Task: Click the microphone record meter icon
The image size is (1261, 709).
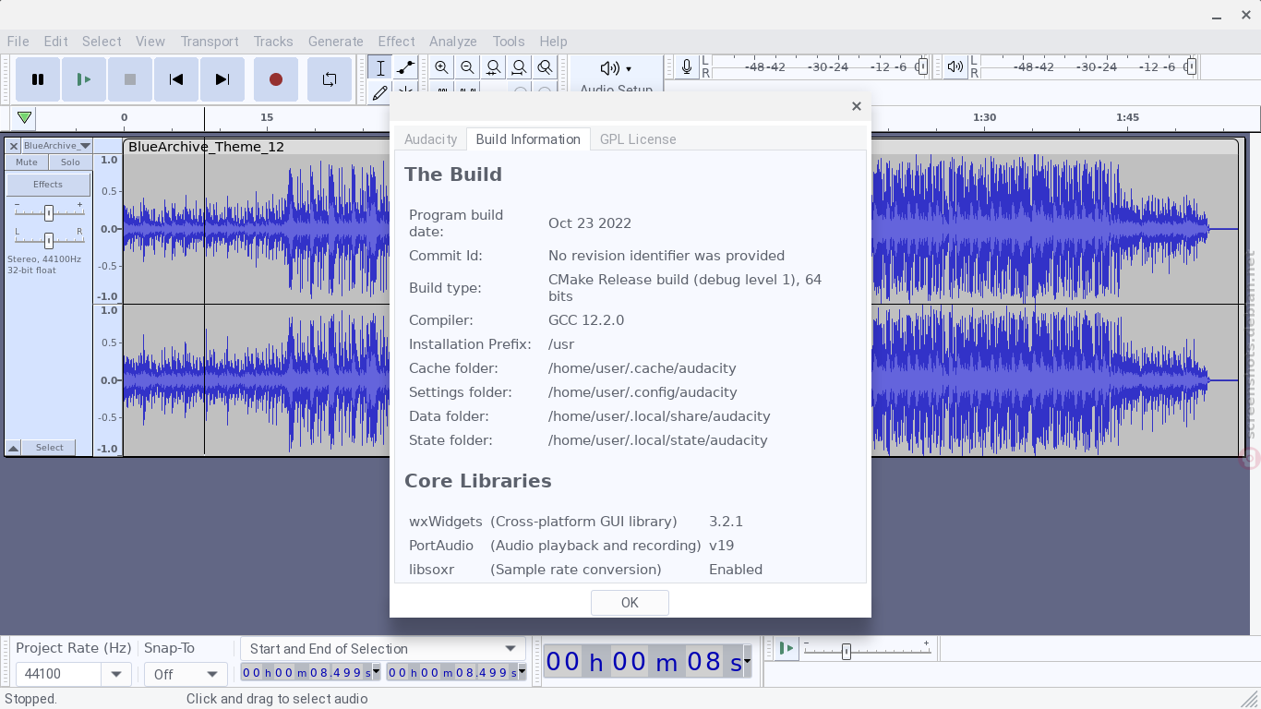Action: tap(687, 67)
